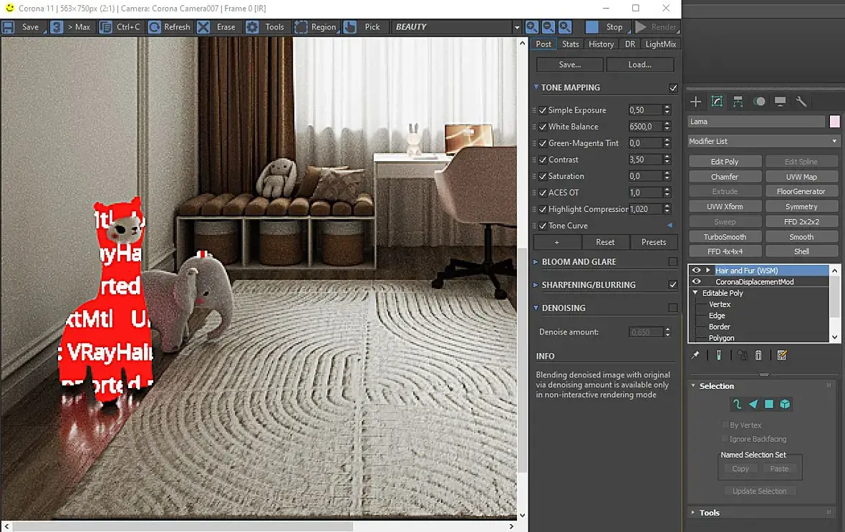
Task: Select the Element cube selection level
Action: click(x=785, y=405)
